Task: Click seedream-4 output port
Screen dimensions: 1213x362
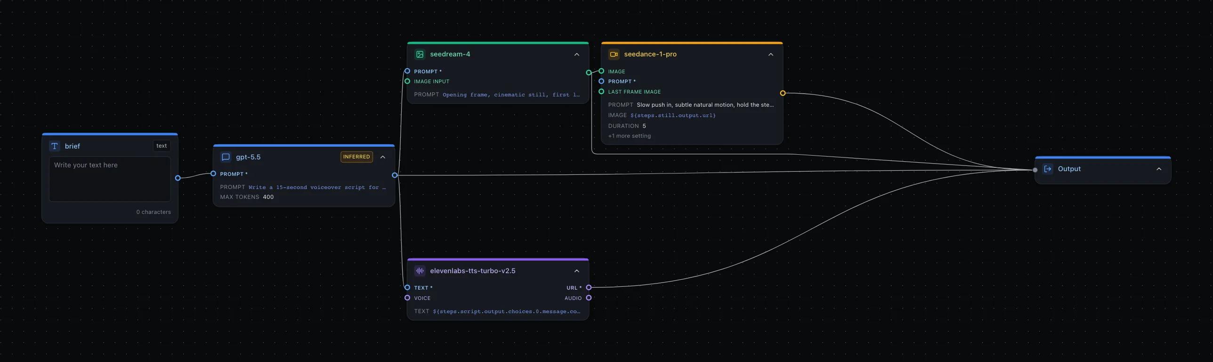Action: [589, 72]
